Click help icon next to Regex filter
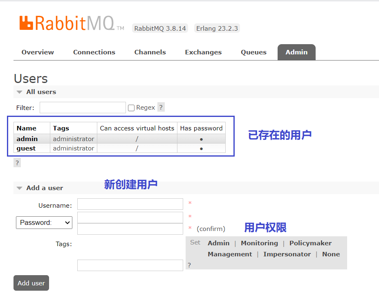 tap(161, 108)
